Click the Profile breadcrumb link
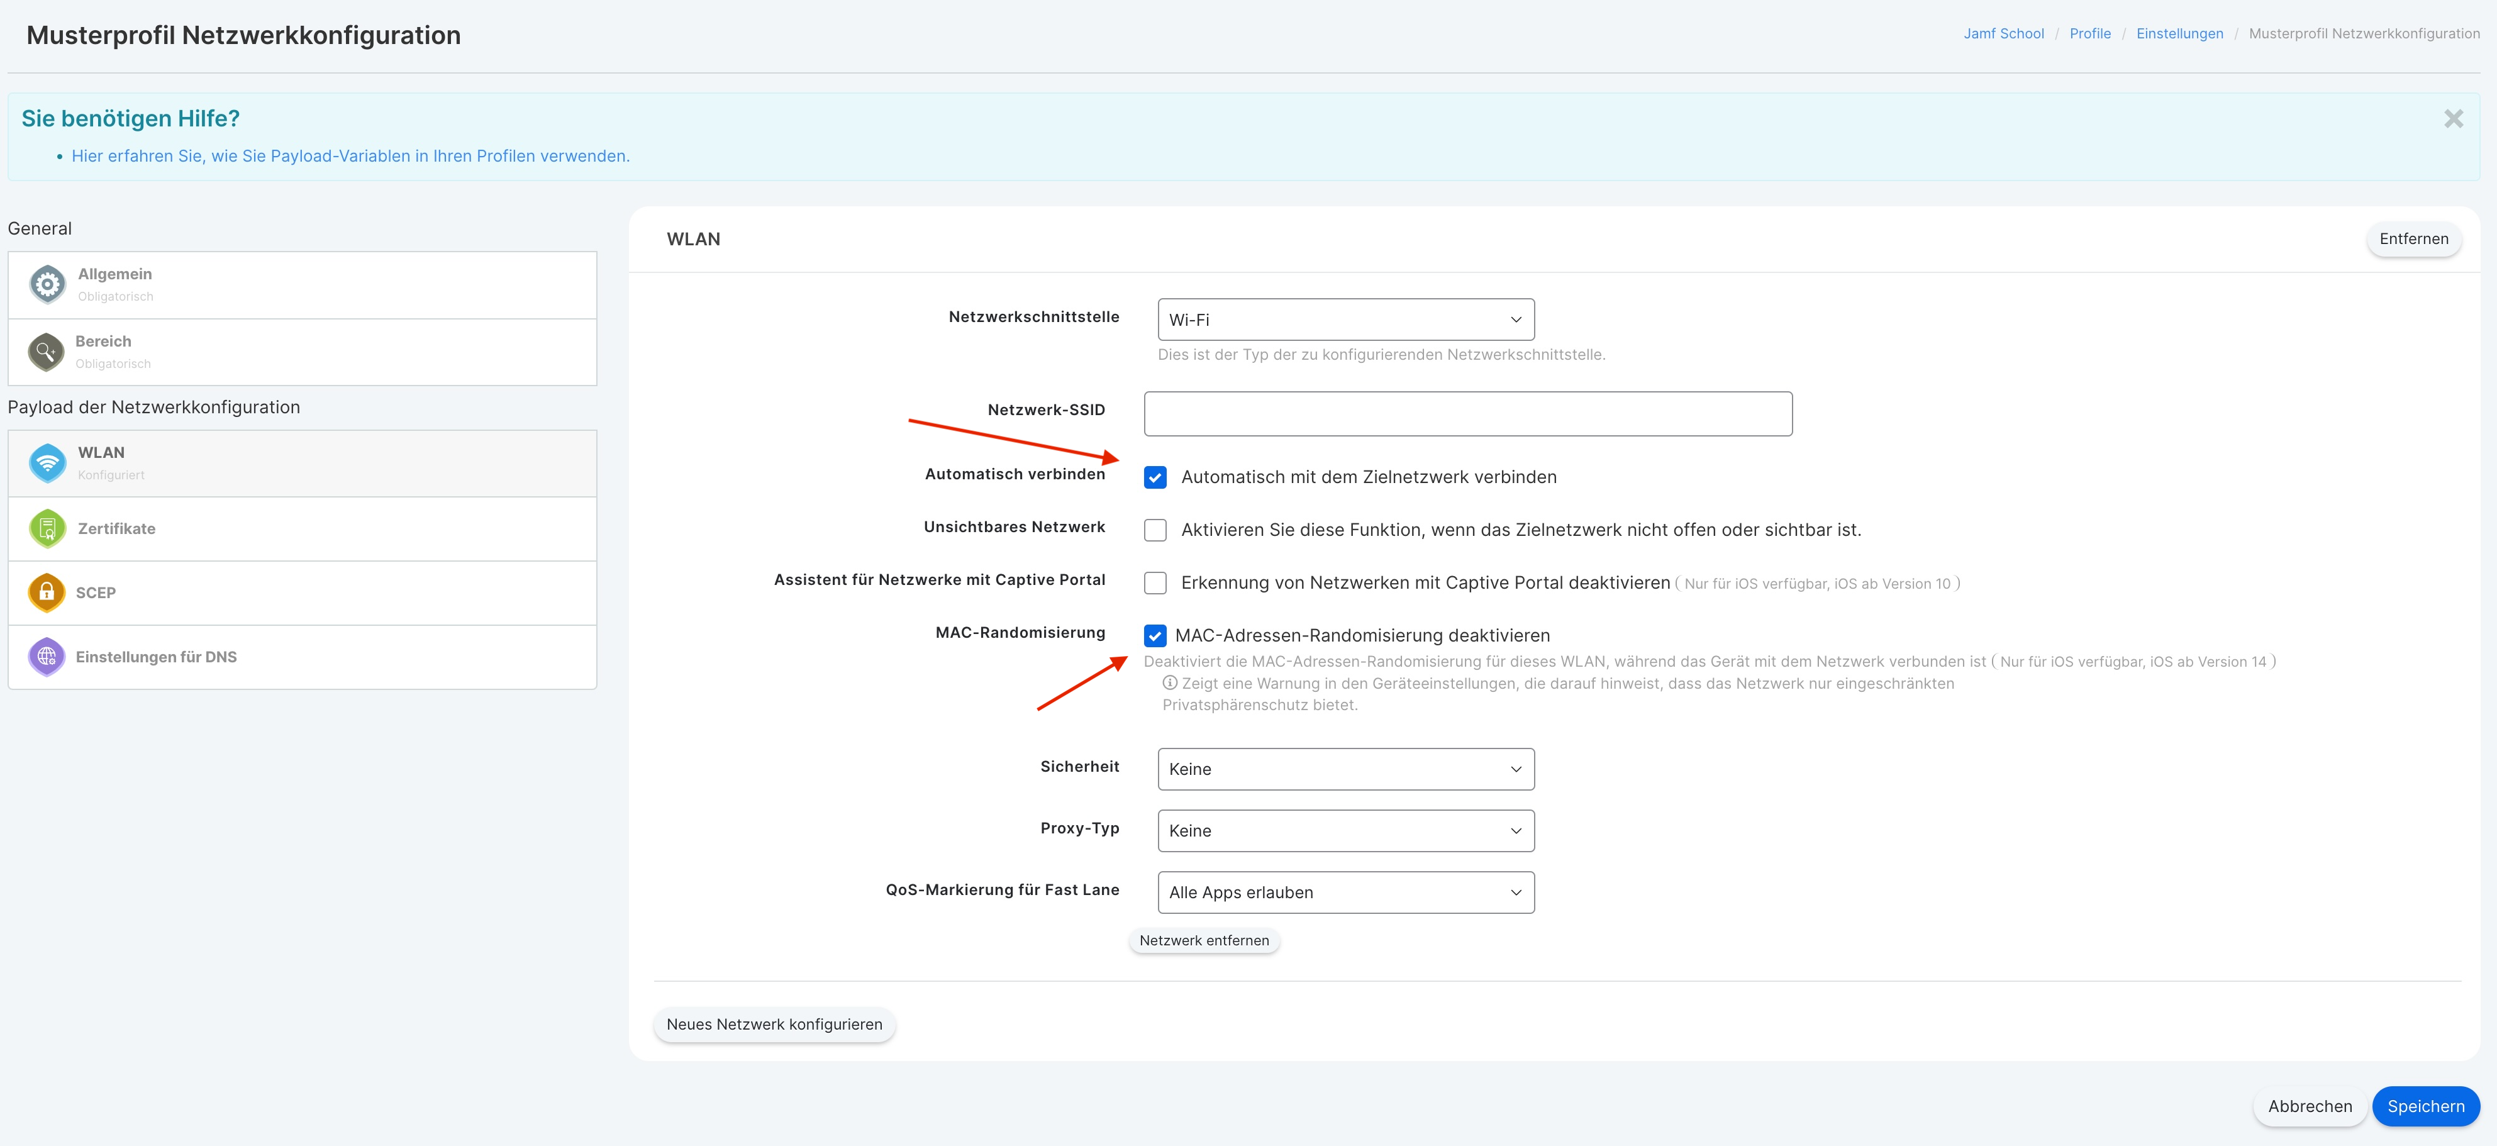The image size is (2497, 1146). coord(2089,34)
